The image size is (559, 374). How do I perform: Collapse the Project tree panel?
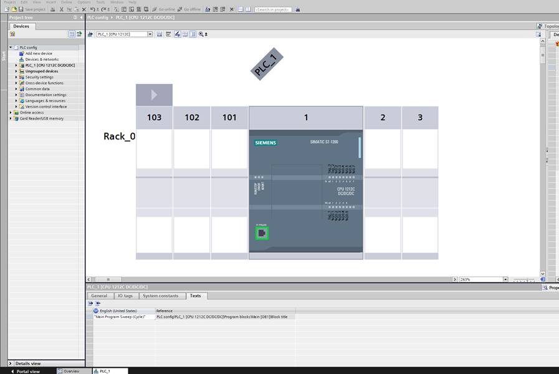pos(81,17)
